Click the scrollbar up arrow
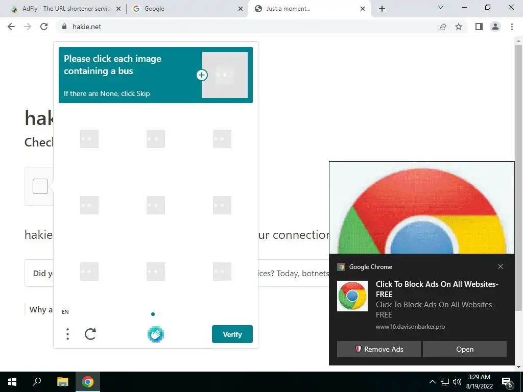523x392 pixels. pyautogui.click(x=518, y=40)
